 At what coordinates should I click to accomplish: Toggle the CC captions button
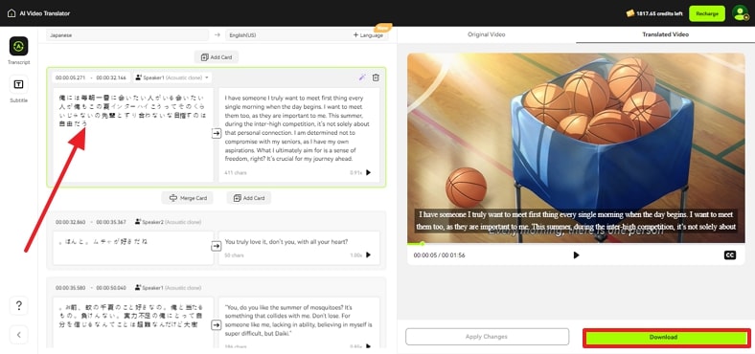(x=730, y=254)
